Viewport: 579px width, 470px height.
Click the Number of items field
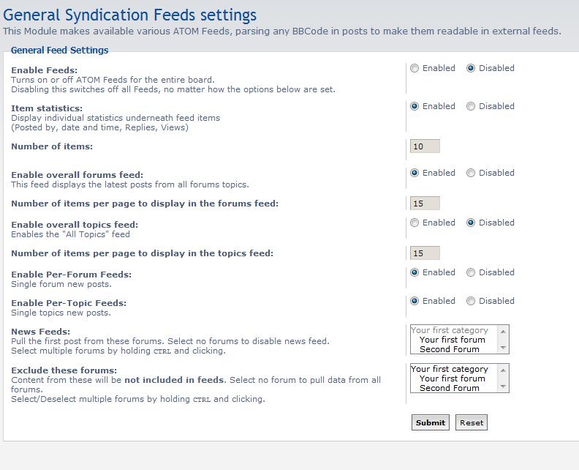(x=425, y=146)
